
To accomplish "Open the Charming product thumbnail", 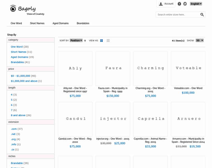I will 150,68.
